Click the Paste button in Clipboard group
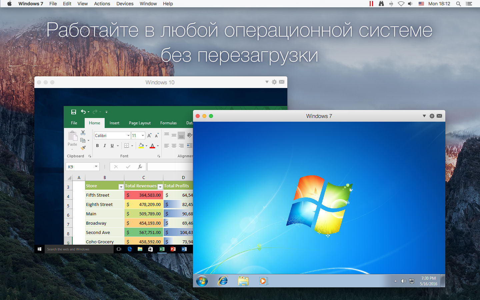This screenshot has height=300, width=480. [x=72, y=138]
